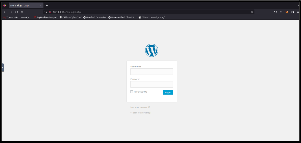Focus the Username input field

(x=151, y=72)
